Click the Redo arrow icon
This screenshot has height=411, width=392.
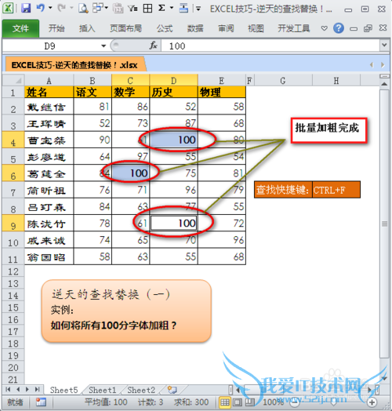click(62, 8)
